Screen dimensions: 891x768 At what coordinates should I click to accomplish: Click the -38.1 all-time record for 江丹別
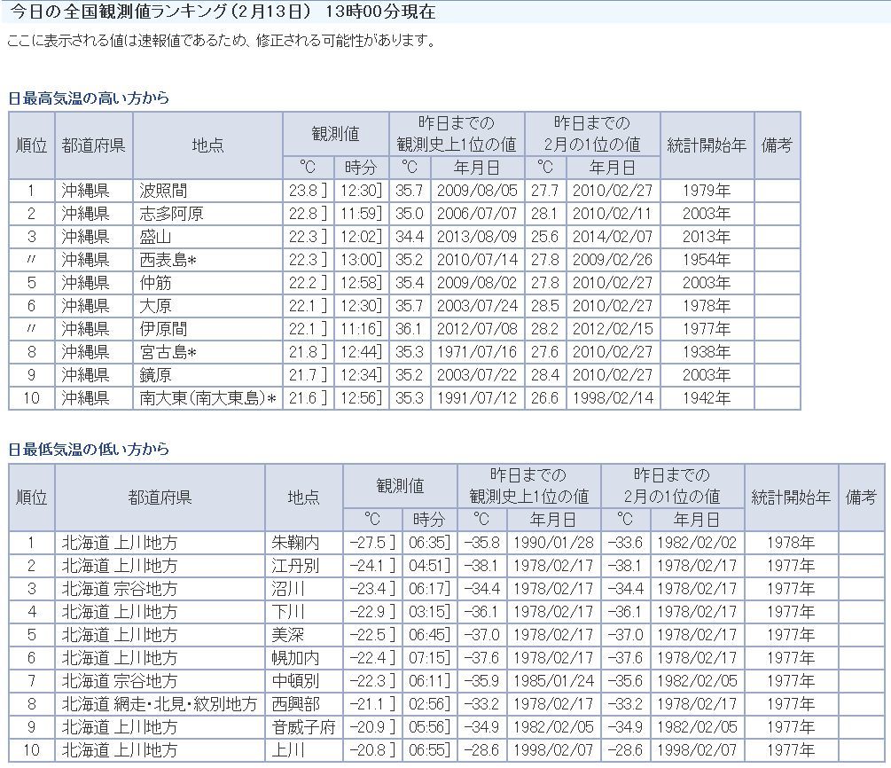click(x=481, y=566)
